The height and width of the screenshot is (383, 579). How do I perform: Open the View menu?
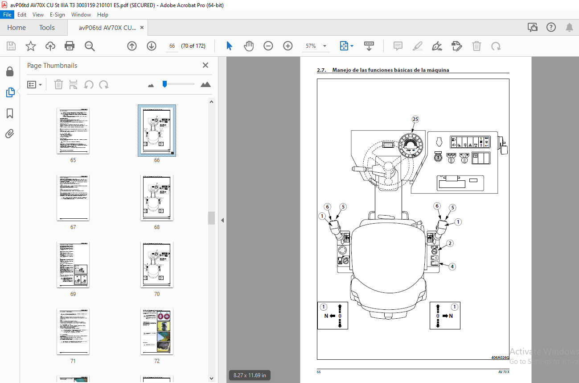pyautogui.click(x=38, y=15)
